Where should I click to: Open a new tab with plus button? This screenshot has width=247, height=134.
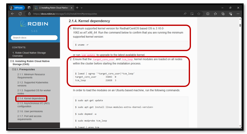[x=77, y=8]
